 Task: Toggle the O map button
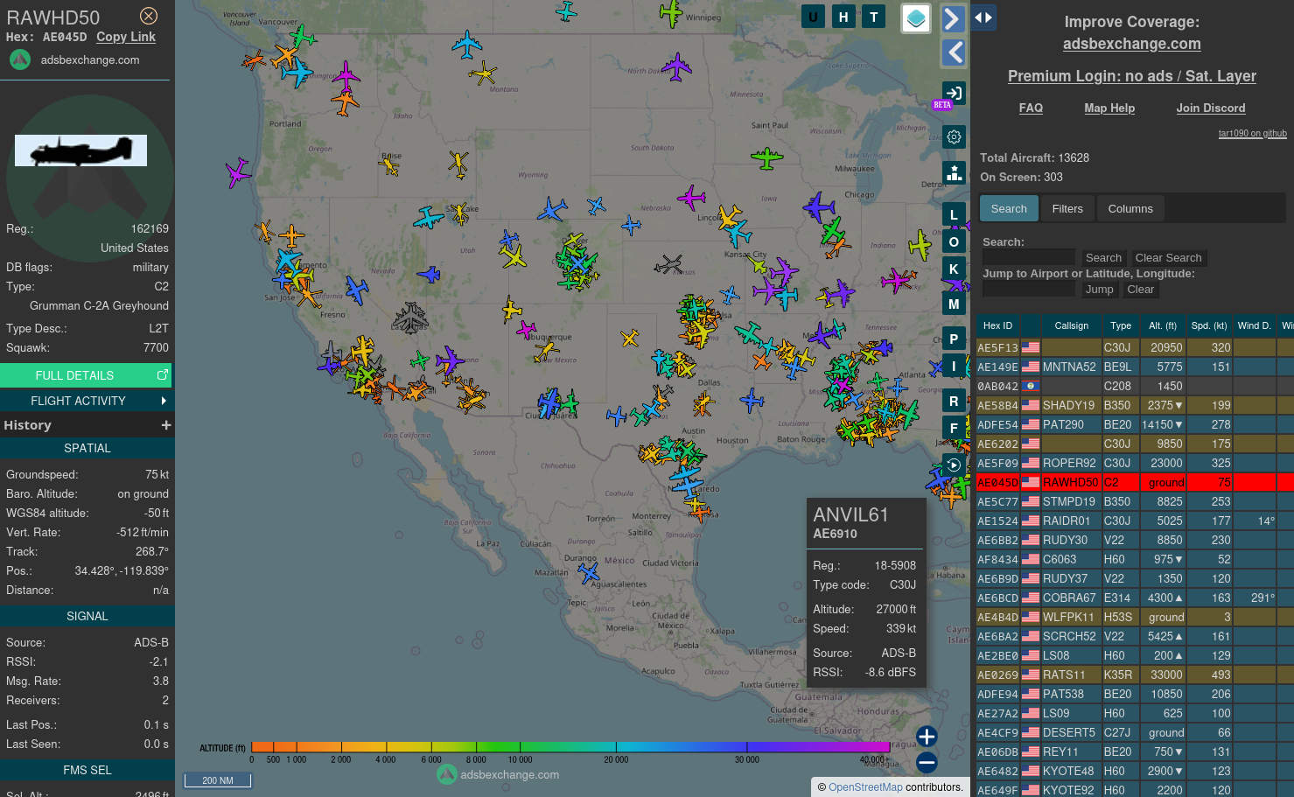[x=954, y=241]
